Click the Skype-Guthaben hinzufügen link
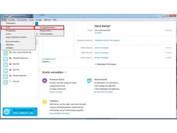 click(59, 113)
